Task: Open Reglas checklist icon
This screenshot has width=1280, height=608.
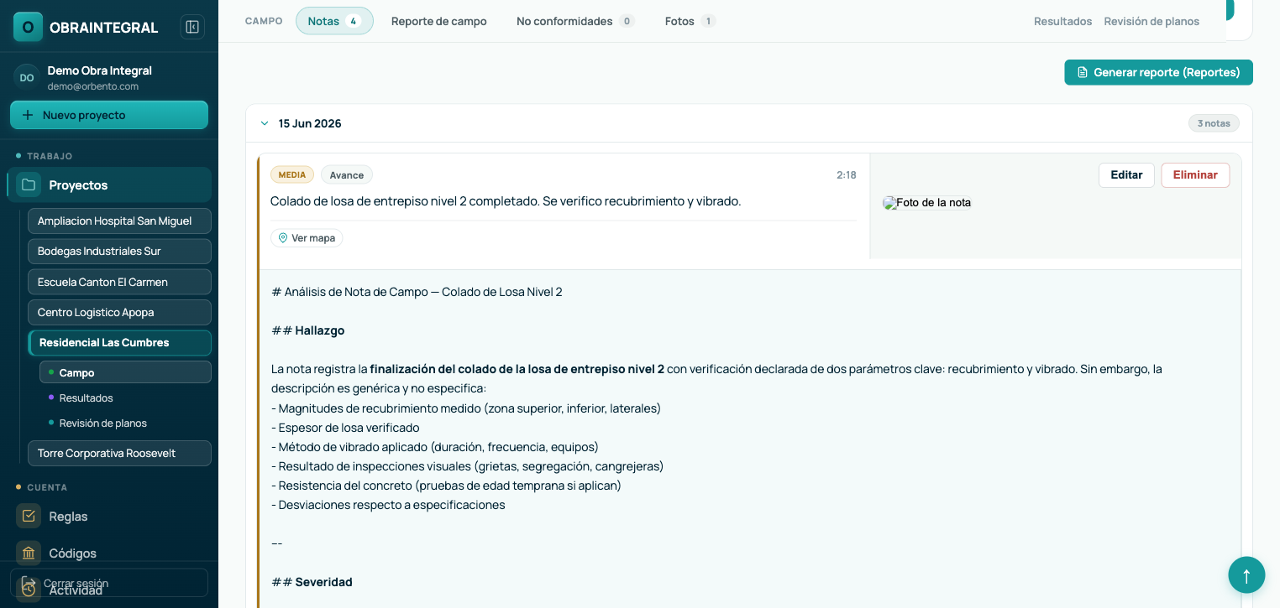Action: [x=29, y=516]
